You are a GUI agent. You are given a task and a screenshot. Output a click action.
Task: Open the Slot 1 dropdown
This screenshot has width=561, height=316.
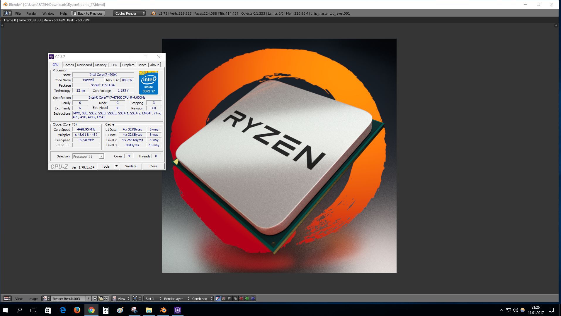pos(153,298)
